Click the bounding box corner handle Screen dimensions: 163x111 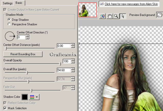coord(79,44)
